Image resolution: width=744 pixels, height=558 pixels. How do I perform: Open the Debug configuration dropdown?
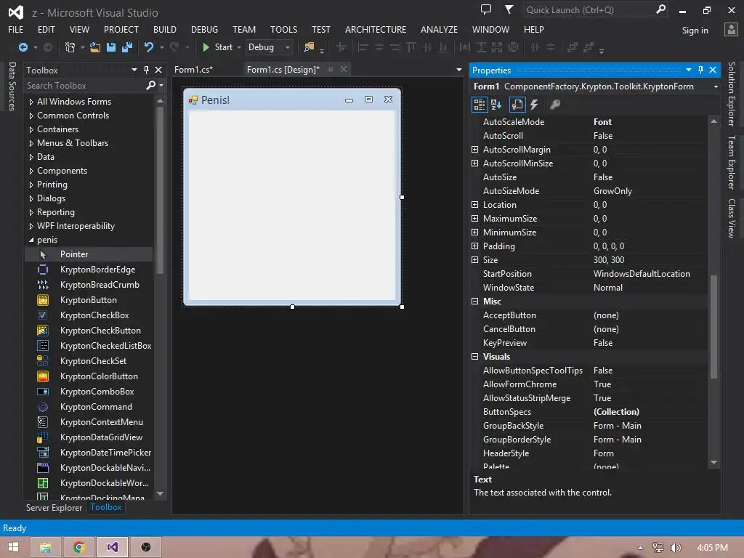(x=269, y=47)
